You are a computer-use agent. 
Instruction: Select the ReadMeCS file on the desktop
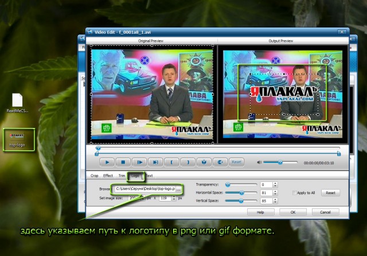pyautogui.click(x=17, y=103)
